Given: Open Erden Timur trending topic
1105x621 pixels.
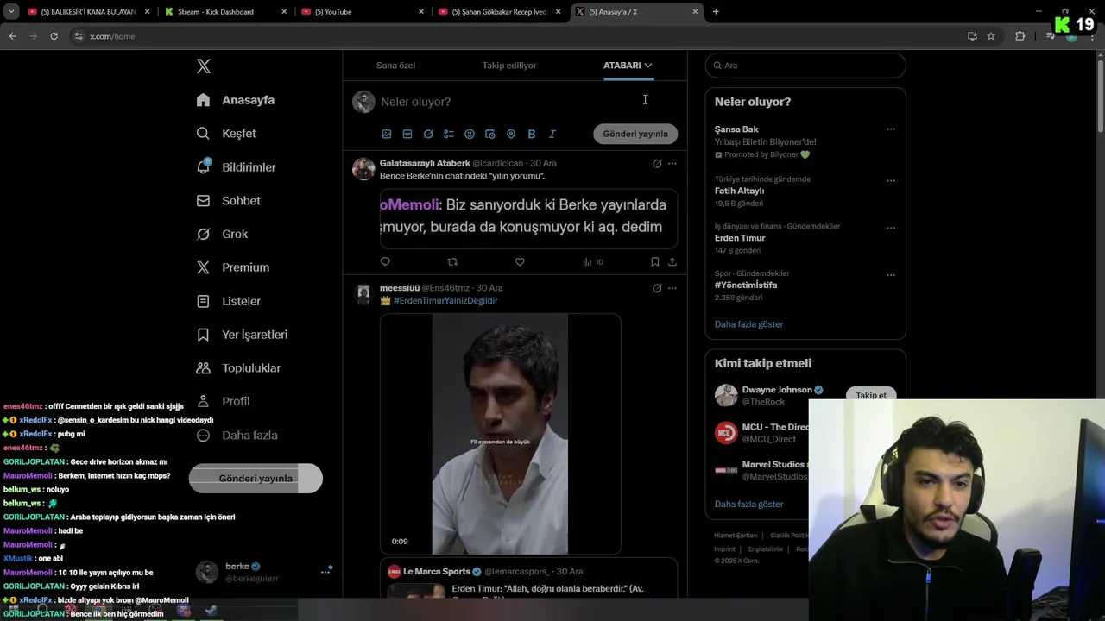Looking at the screenshot, I should pyautogui.click(x=740, y=238).
